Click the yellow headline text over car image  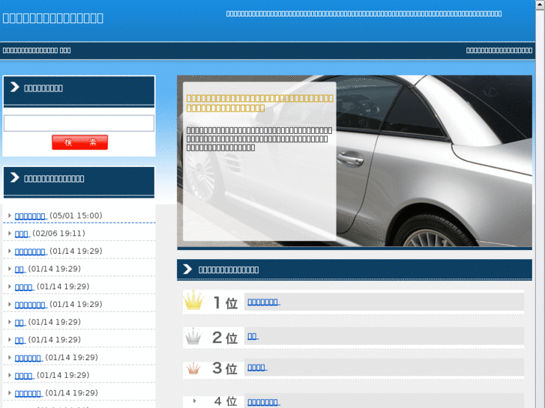(259, 103)
